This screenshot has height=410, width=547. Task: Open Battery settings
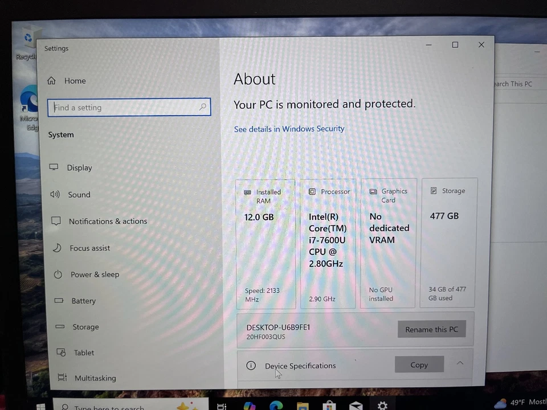(83, 301)
